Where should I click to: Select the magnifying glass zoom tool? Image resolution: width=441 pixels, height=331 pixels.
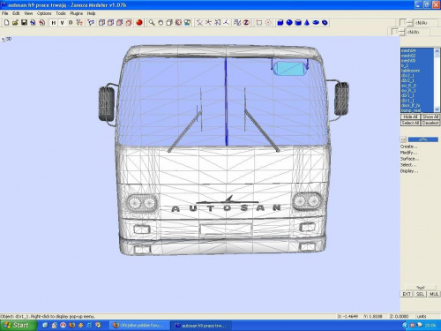pyautogui.click(x=152, y=23)
